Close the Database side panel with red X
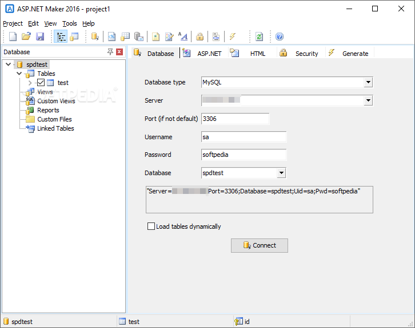 (119, 52)
